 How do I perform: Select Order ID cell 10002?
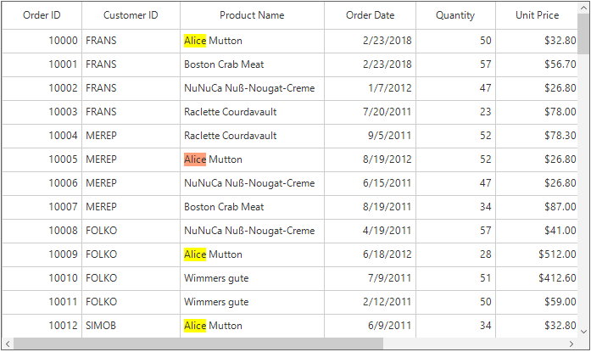[x=42, y=88]
